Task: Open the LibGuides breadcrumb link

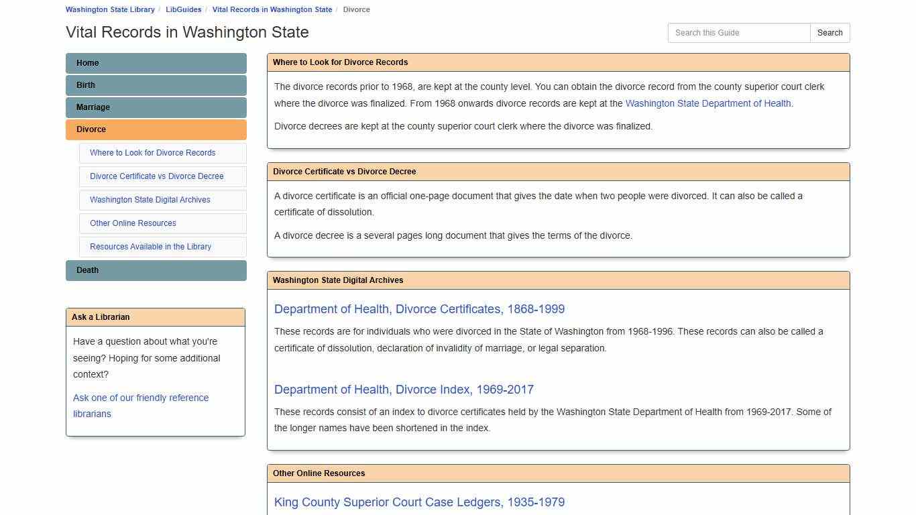Action: click(x=183, y=9)
